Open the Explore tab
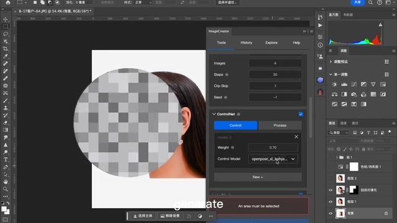Image resolution: width=397 pixels, height=223 pixels. click(x=272, y=43)
